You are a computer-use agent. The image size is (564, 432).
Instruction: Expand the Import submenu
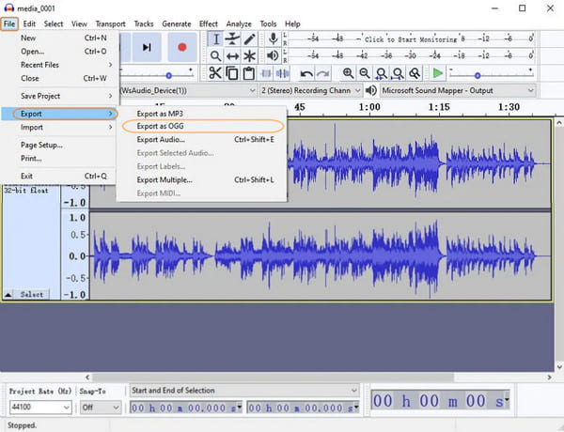[59, 127]
